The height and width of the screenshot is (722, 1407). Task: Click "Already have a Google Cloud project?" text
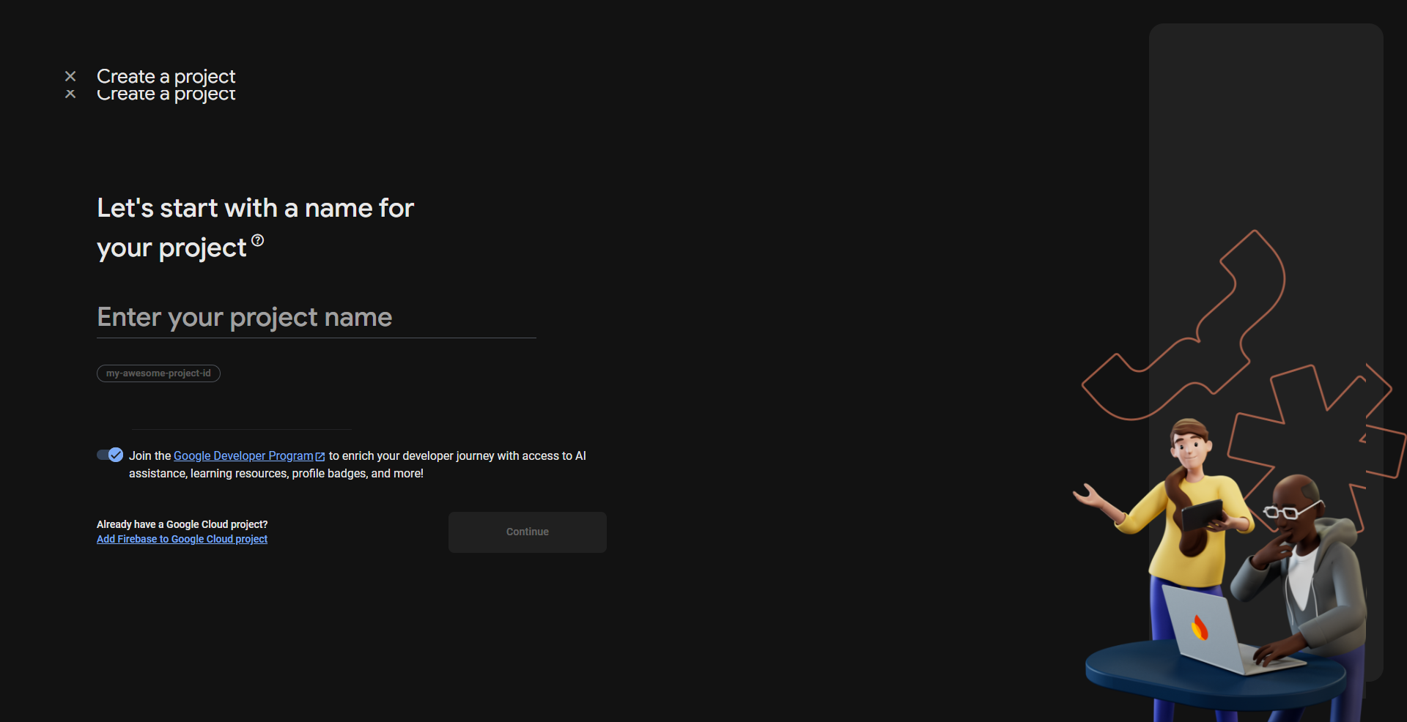[182, 524]
